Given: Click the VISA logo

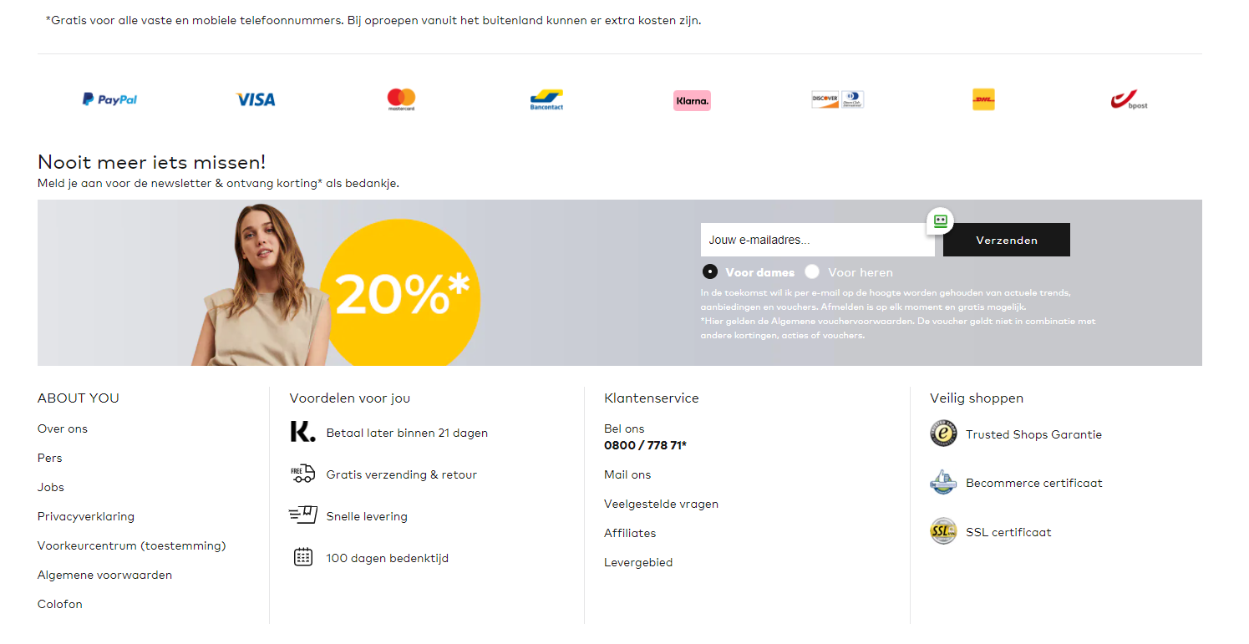Looking at the screenshot, I should click(256, 99).
